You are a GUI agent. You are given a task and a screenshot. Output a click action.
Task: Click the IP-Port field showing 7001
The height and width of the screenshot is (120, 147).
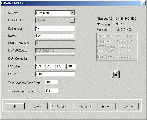(55, 74)
